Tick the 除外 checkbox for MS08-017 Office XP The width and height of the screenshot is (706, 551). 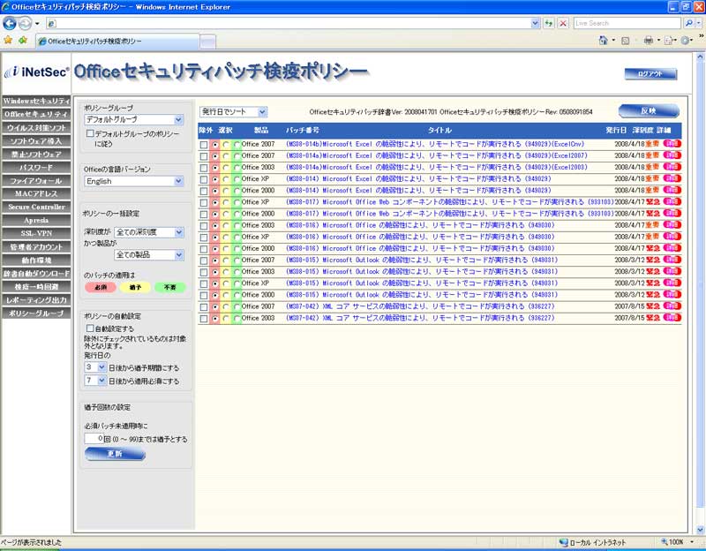pyautogui.click(x=204, y=203)
